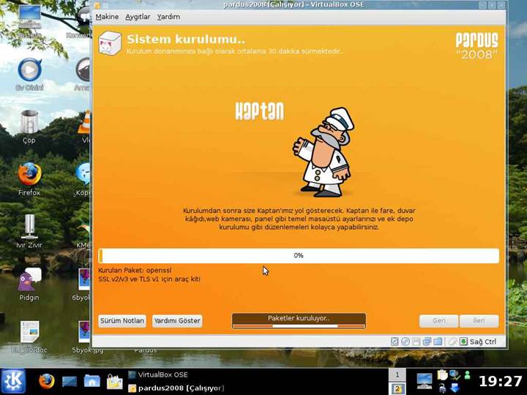Viewport: 527px width, 395px height.
Task: Click the CD/DVD icon in VirtualBox status bar
Action: pyautogui.click(x=405, y=342)
